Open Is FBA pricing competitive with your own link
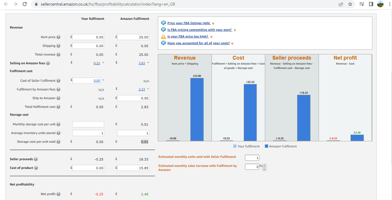Image resolution: width=392 pixels, height=200 pixels. point(200,30)
